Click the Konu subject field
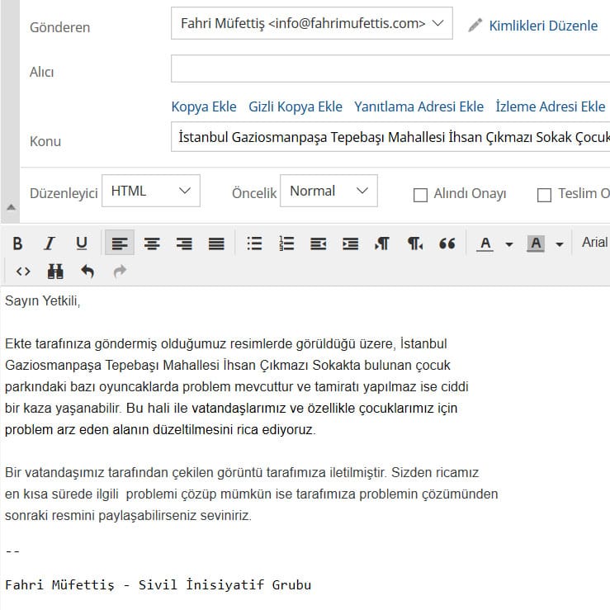Viewport: 610px width, 610px height. tap(390, 137)
